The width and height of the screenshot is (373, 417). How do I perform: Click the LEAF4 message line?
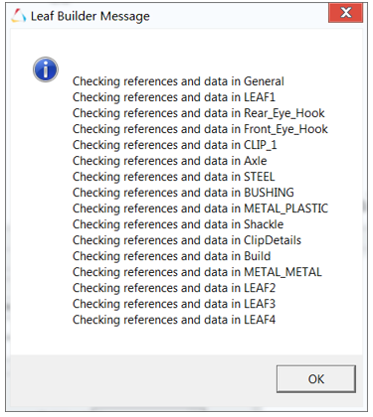pos(174,320)
